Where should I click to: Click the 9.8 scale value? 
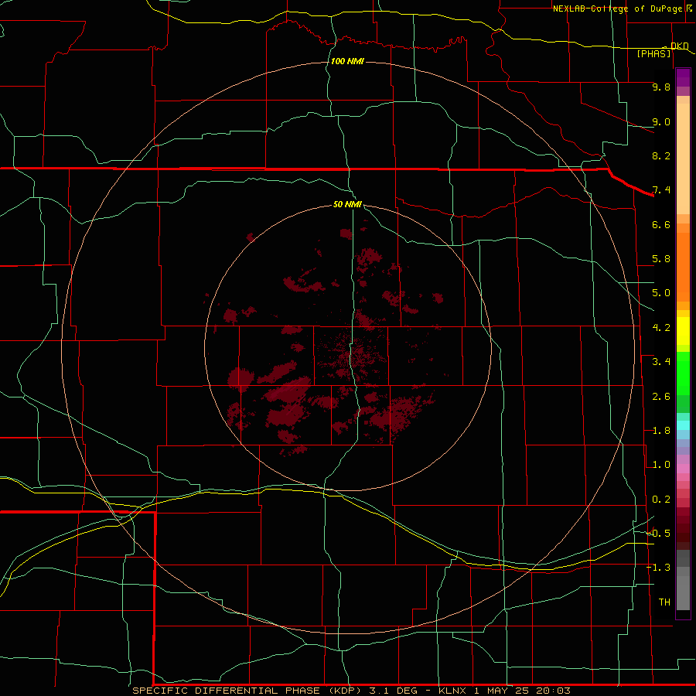click(661, 87)
